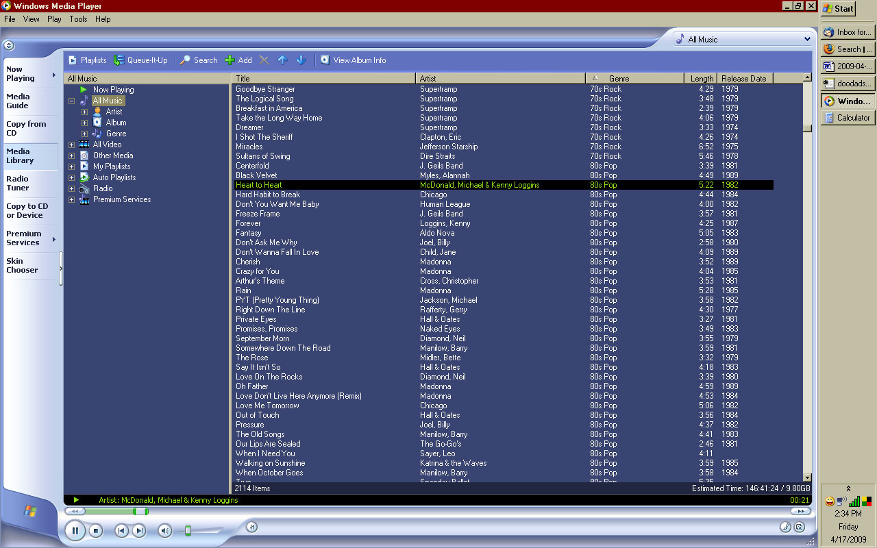Click the delete X toolbar icon
877x548 pixels.
point(264,60)
